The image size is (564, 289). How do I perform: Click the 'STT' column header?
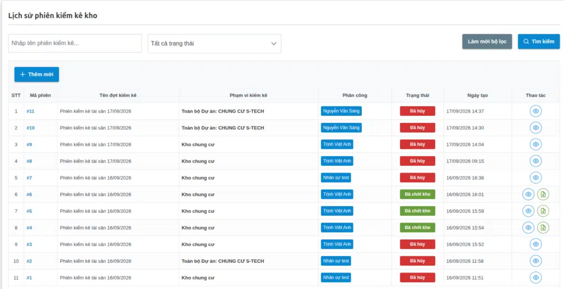click(16, 95)
